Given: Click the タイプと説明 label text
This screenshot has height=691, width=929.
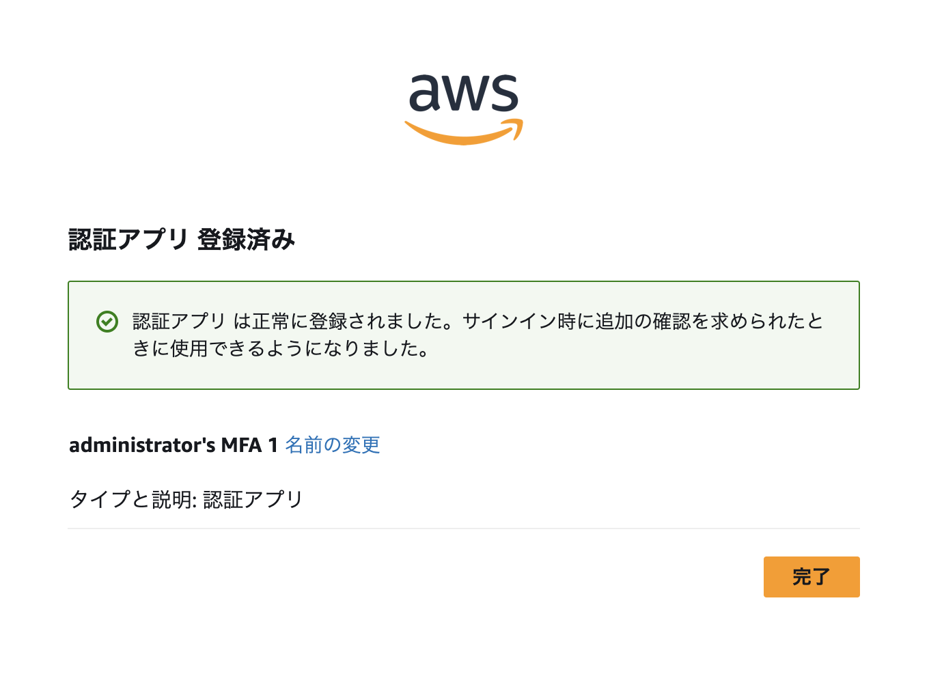Looking at the screenshot, I should click(131, 500).
